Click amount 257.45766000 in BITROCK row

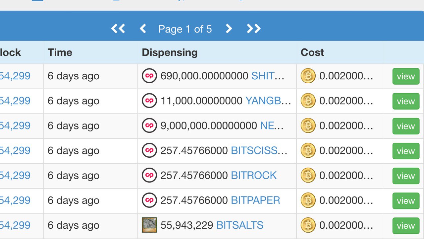tap(194, 176)
